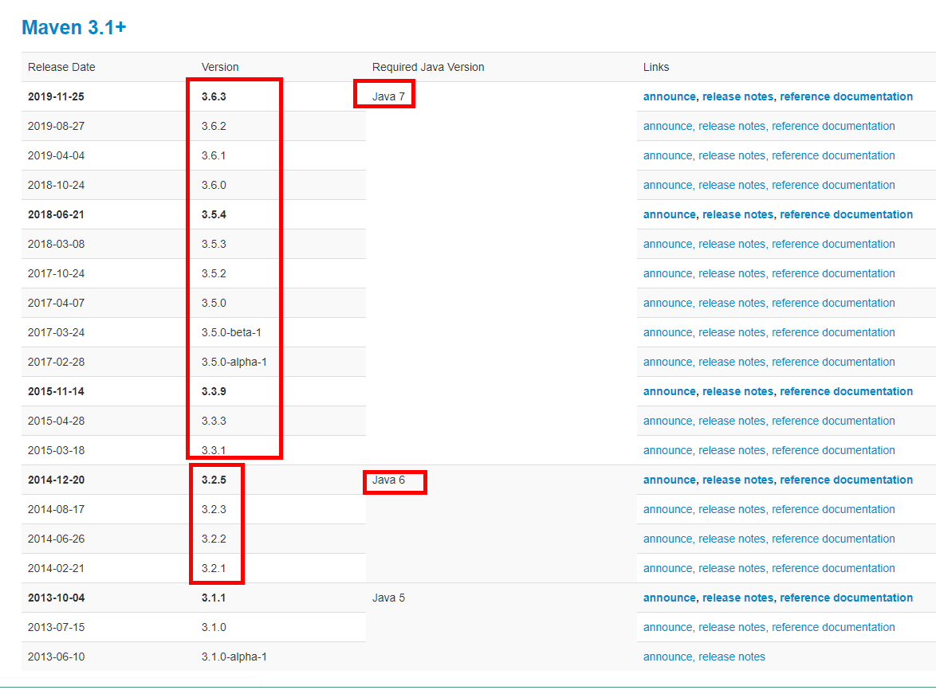
Task: Click announce link for version 3.3.3
Action: (x=667, y=421)
